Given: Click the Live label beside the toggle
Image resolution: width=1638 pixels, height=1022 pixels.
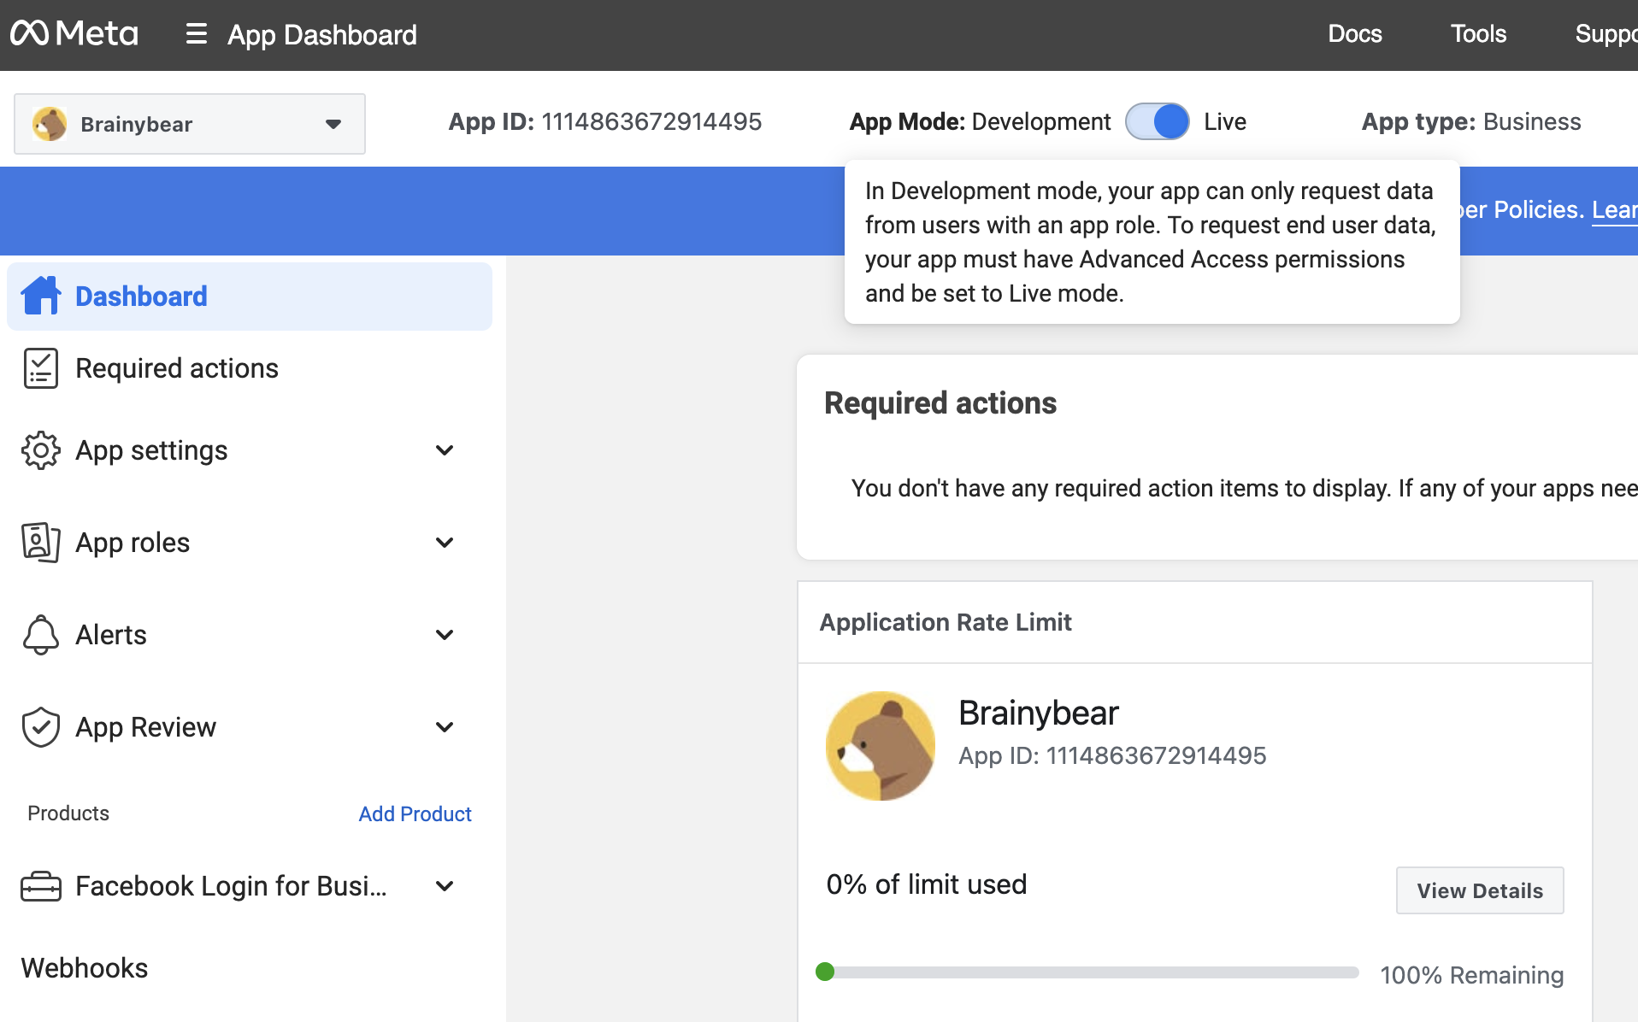Looking at the screenshot, I should coord(1225,121).
